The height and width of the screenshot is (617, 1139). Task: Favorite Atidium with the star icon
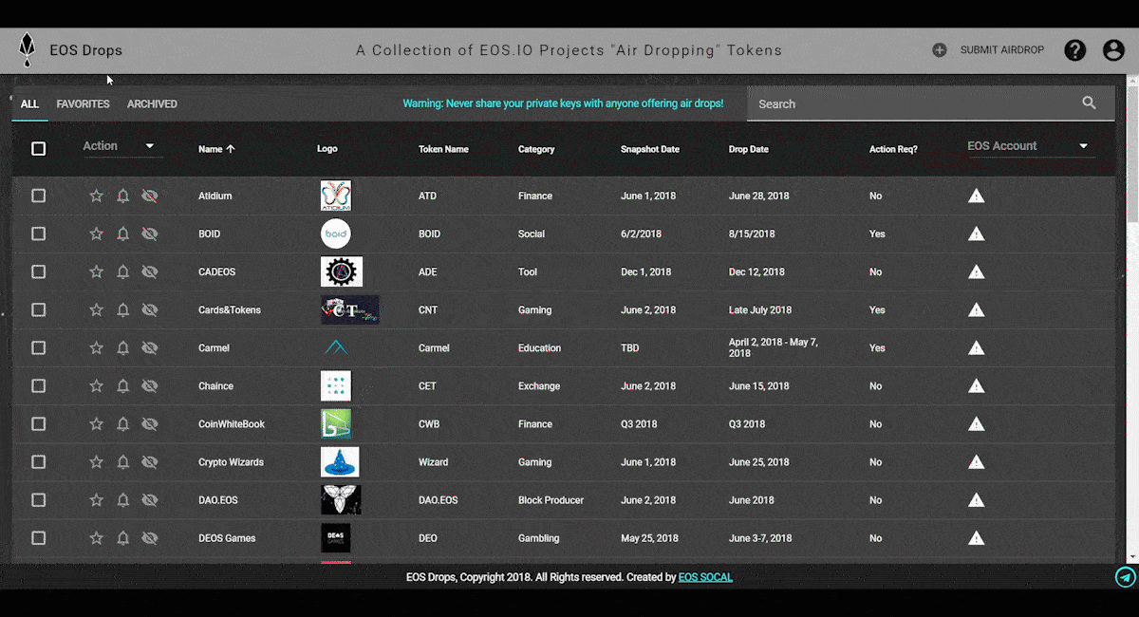coord(96,196)
